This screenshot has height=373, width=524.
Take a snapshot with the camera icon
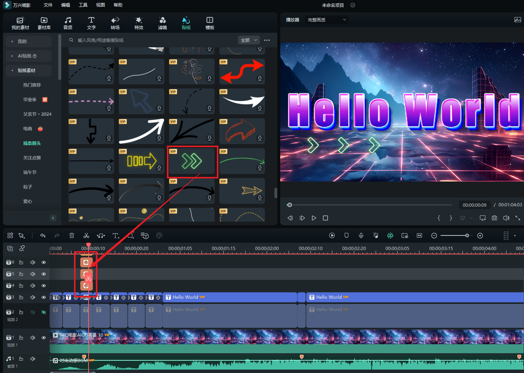494,218
